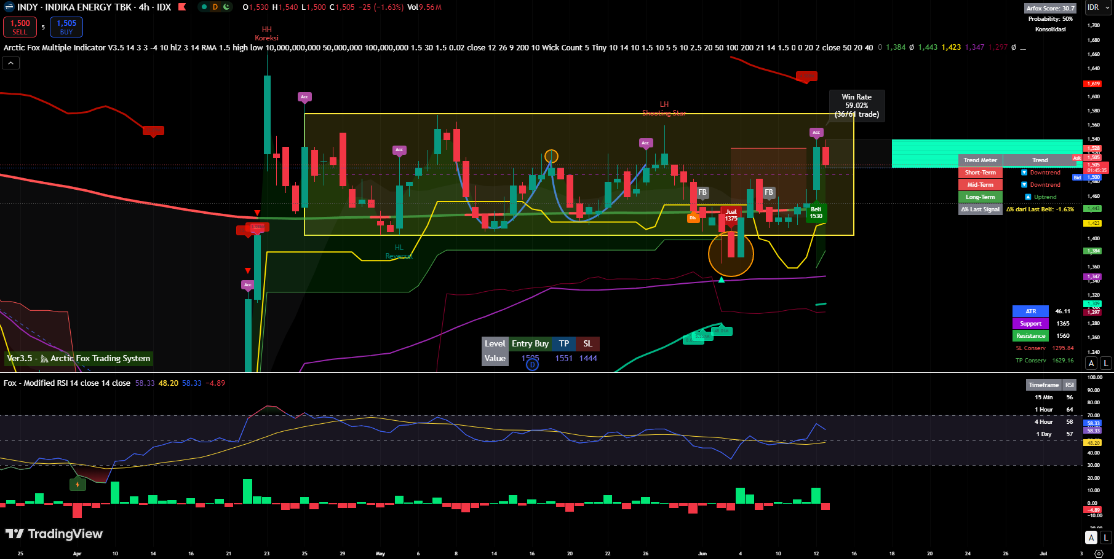Image resolution: width=1114 pixels, height=559 pixels.
Task: Click the May label on the time axis
Action: tap(381, 553)
